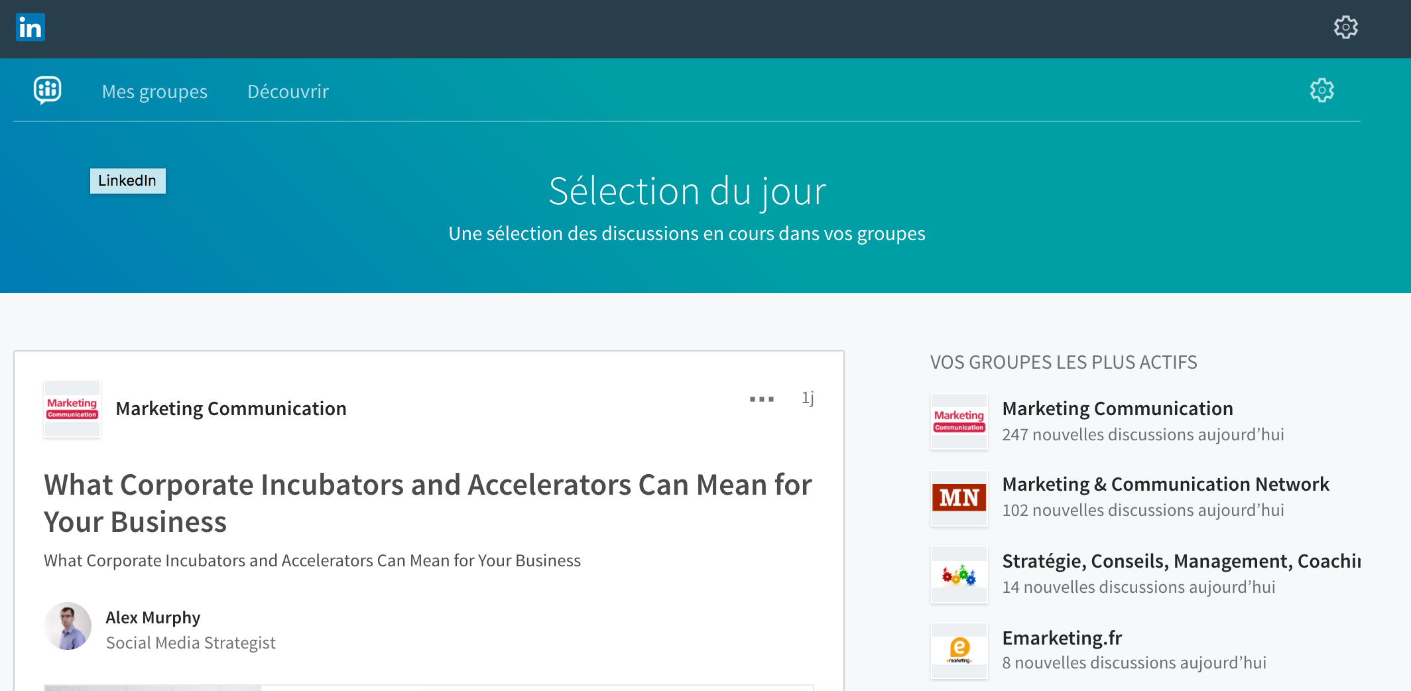View Alex Murphy's profile photo

(68, 626)
